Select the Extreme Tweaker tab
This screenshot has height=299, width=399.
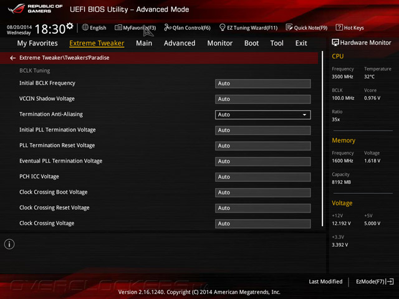click(97, 43)
